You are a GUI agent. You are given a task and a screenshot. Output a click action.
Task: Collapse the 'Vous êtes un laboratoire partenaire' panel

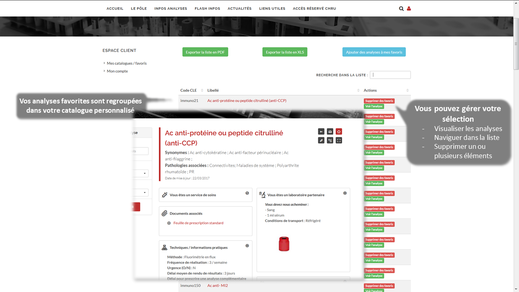345,193
